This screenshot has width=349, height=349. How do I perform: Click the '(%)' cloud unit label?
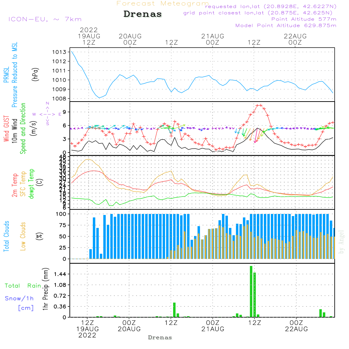39,236
